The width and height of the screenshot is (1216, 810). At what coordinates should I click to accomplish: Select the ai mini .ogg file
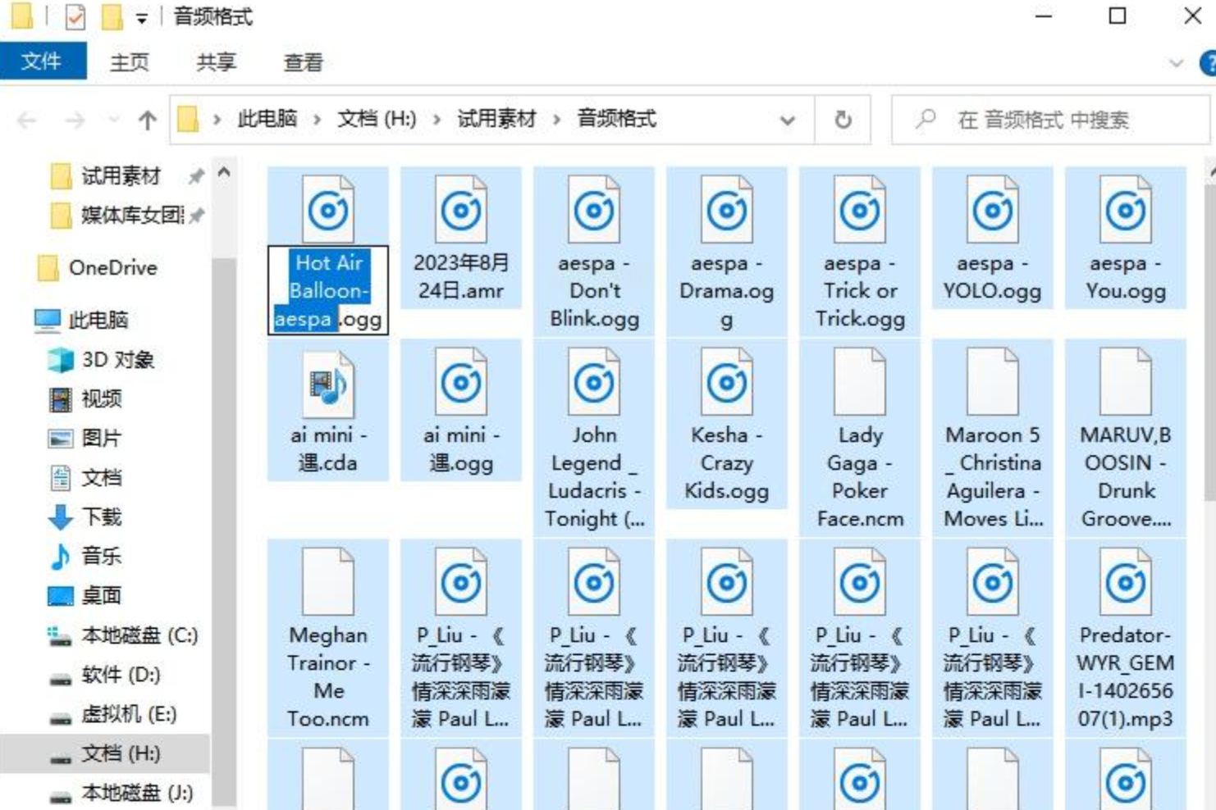click(461, 410)
